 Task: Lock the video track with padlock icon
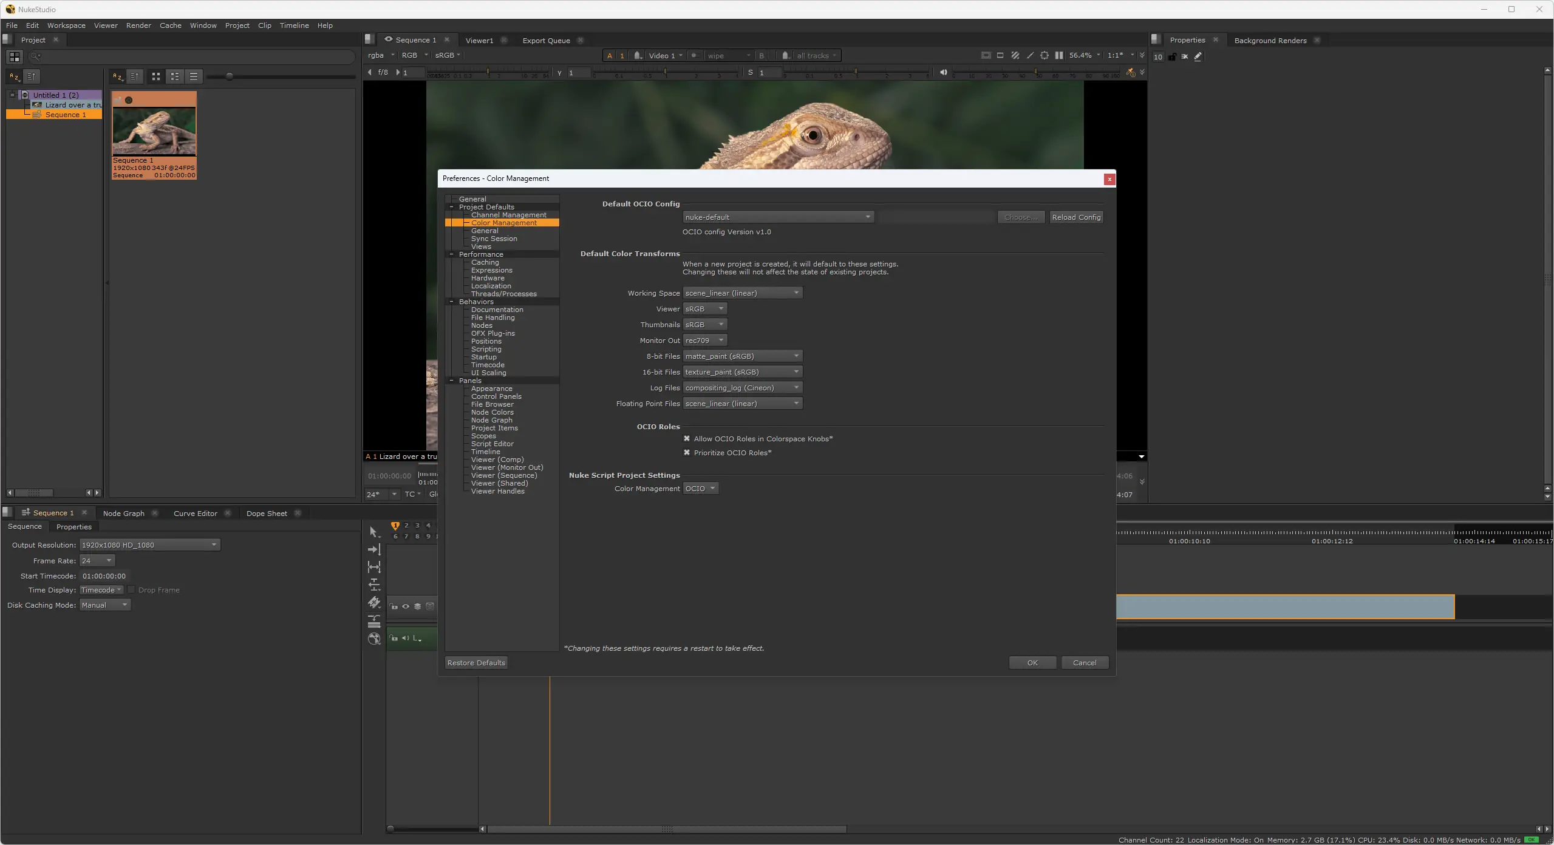tap(394, 606)
